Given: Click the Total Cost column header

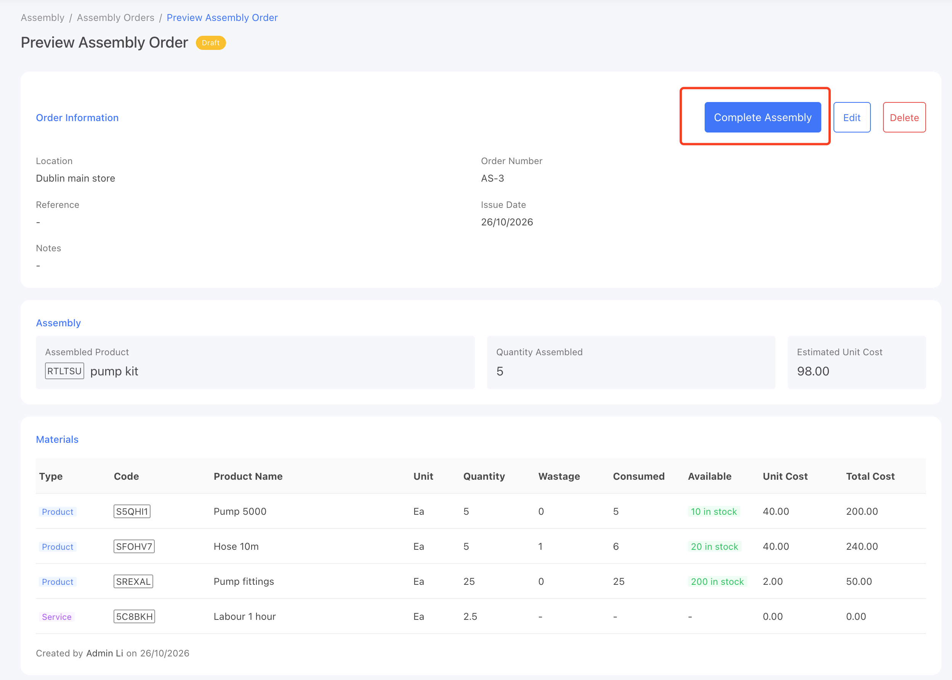Looking at the screenshot, I should tap(870, 476).
